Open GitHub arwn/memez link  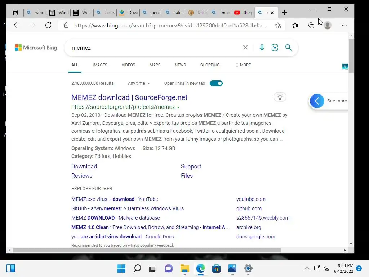click(x=128, y=208)
